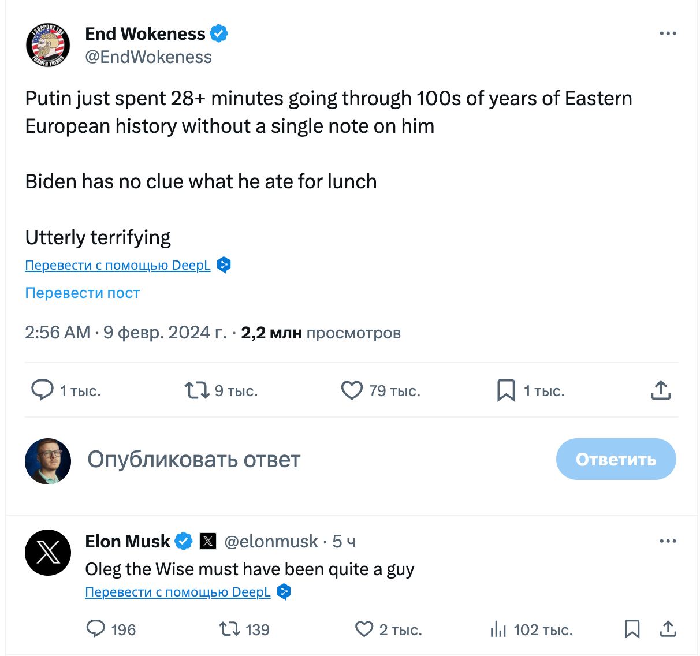Click the blue Ответить button
The height and width of the screenshot is (656, 700).
click(616, 459)
